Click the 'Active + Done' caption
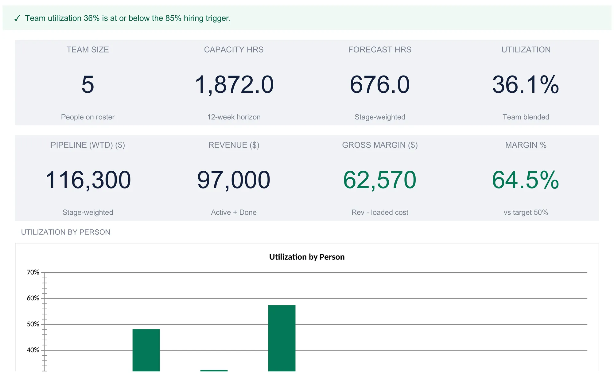This screenshot has height=374, width=614. tap(234, 212)
